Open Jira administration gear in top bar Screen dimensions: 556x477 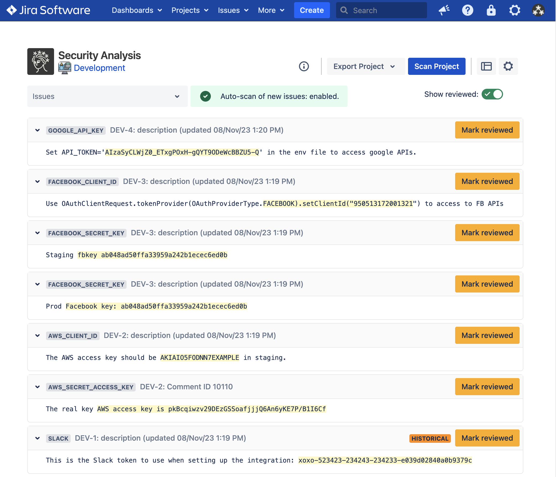[515, 10]
